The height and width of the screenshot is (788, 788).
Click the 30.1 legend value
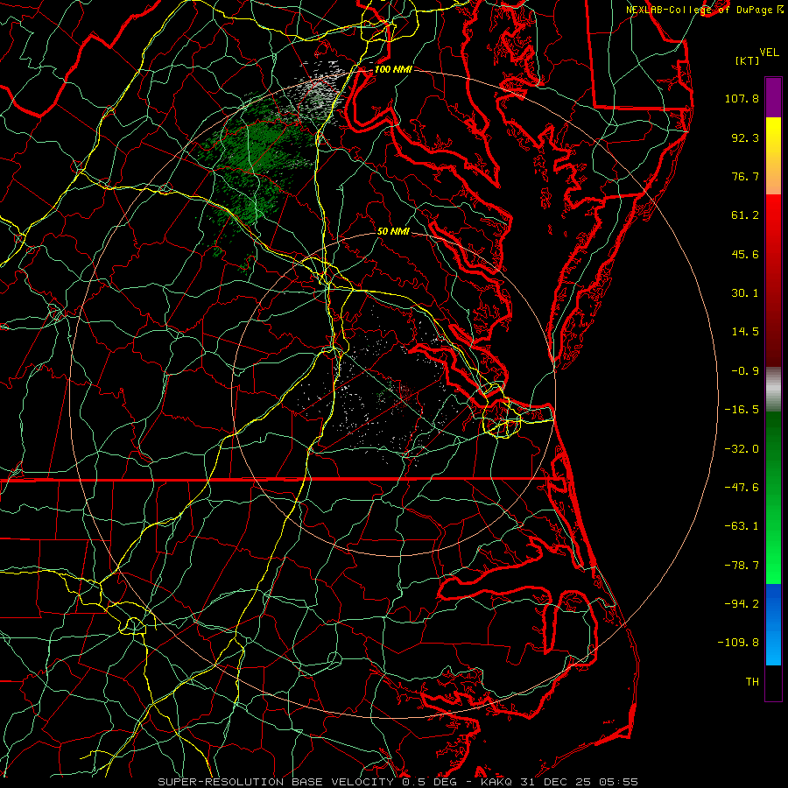point(745,293)
